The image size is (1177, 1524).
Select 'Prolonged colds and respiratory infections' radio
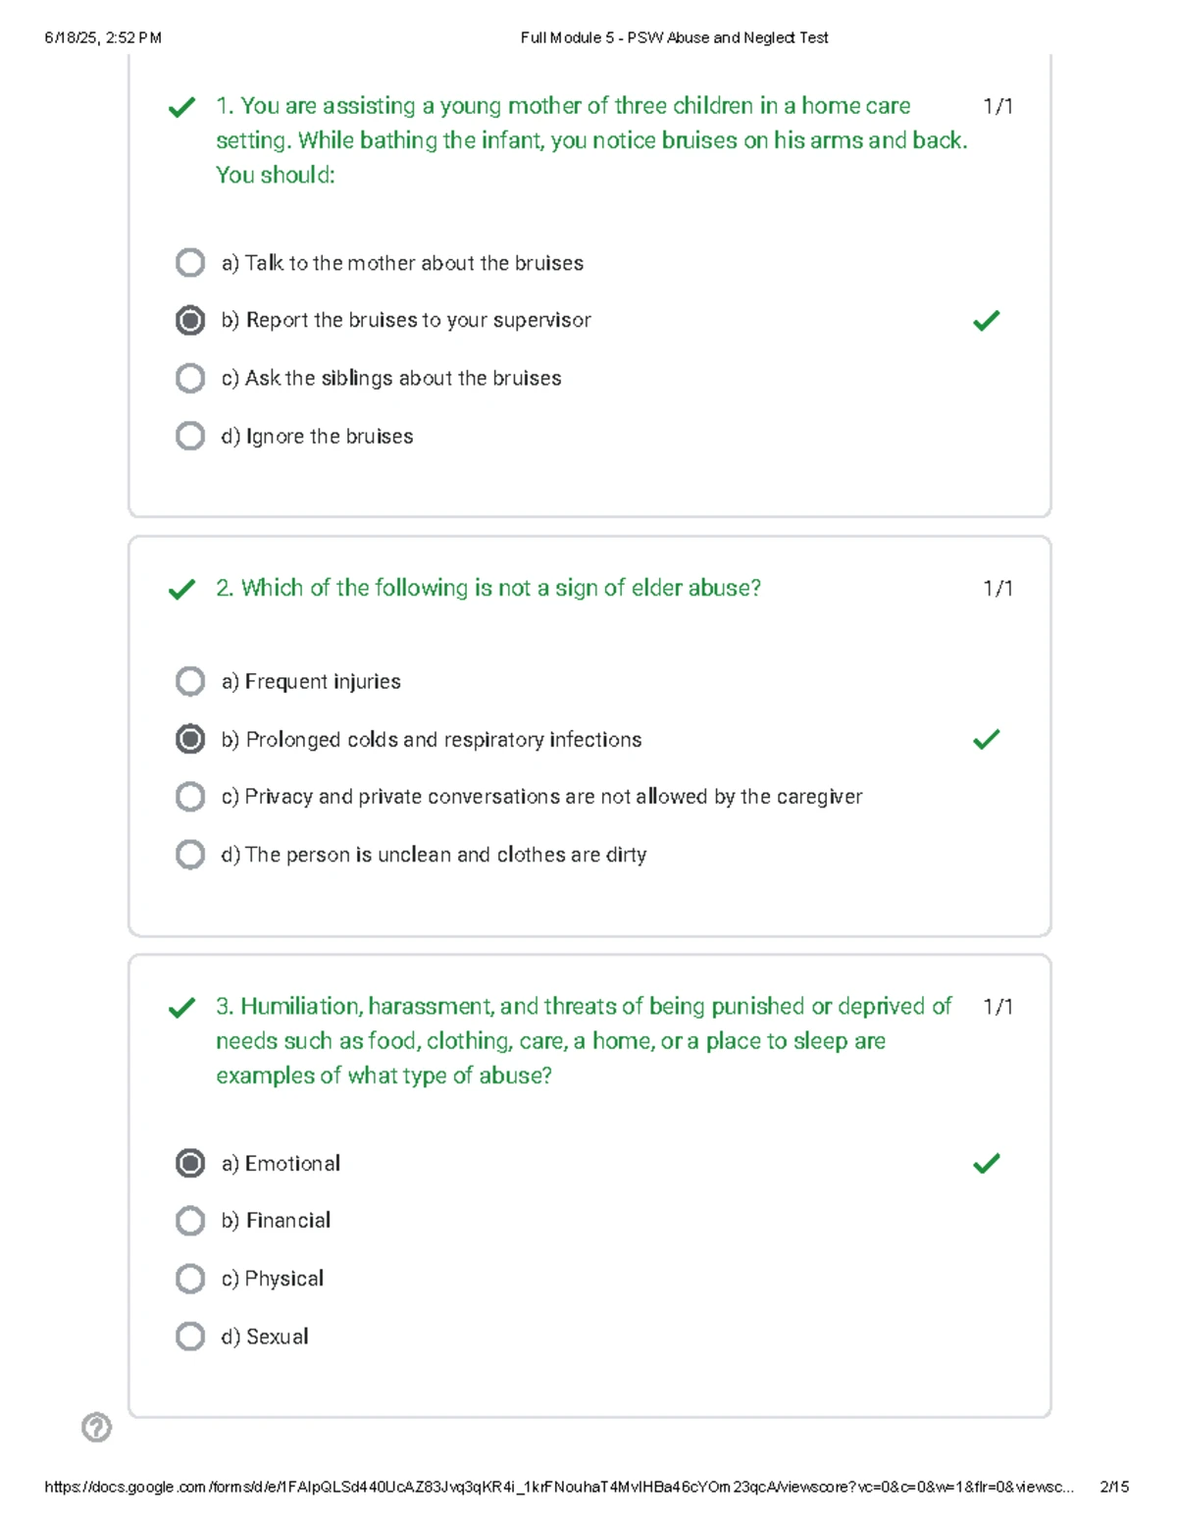[x=190, y=739]
